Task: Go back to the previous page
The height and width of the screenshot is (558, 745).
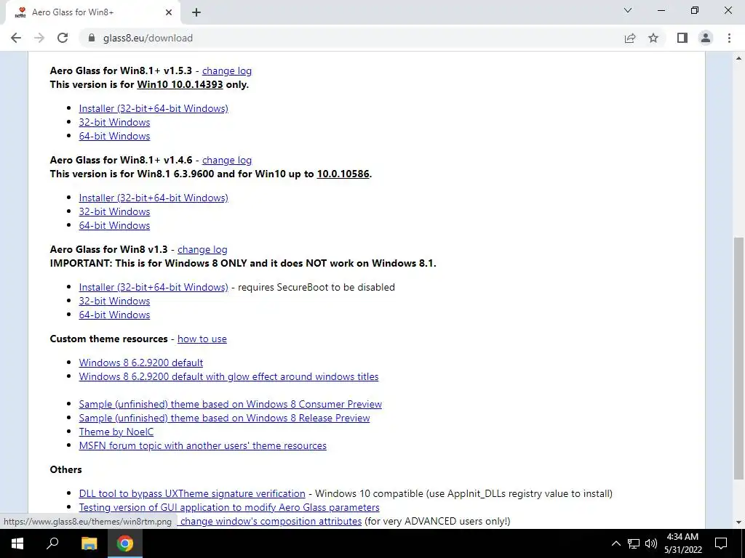Action: coord(16,38)
